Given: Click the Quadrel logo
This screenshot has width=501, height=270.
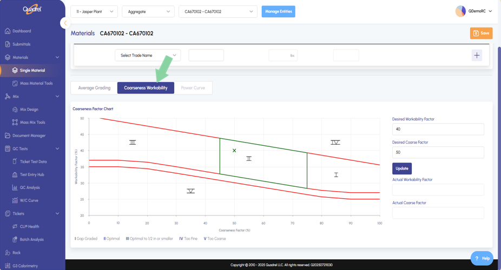Looking at the screenshot, I should tap(32, 9).
